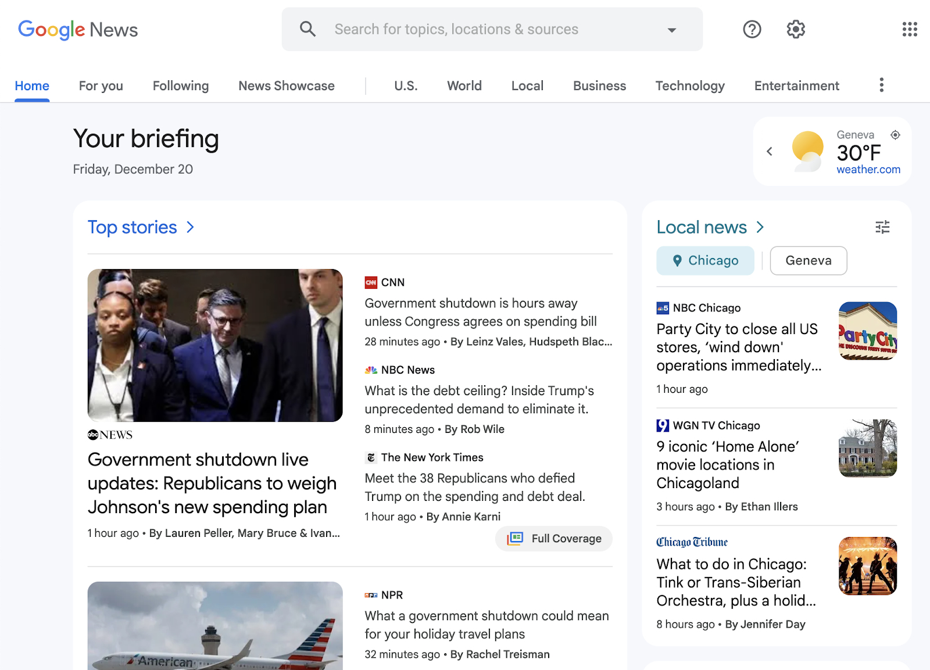930x670 pixels.
Task: Go to the World section
Action: [x=464, y=86]
